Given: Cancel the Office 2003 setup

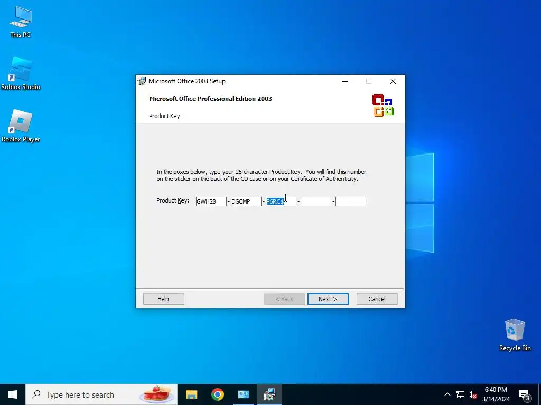Looking at the screenshot, I should (377, 299).
